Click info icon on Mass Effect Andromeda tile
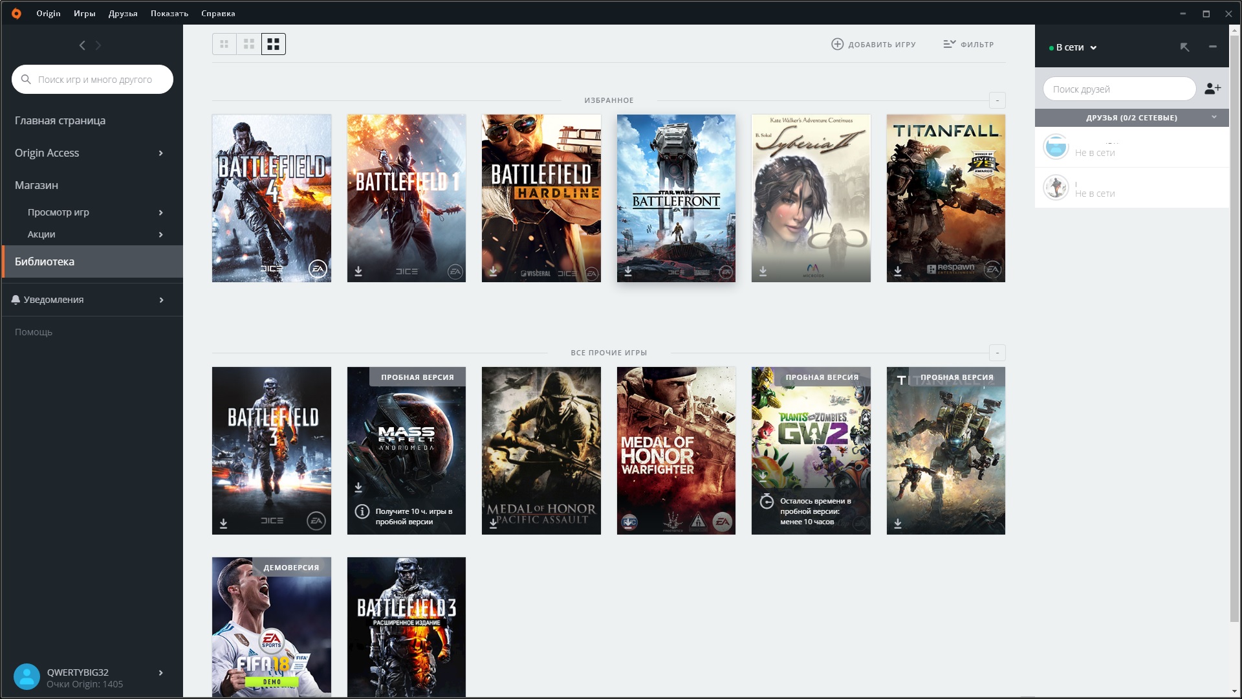 [362, 511]
